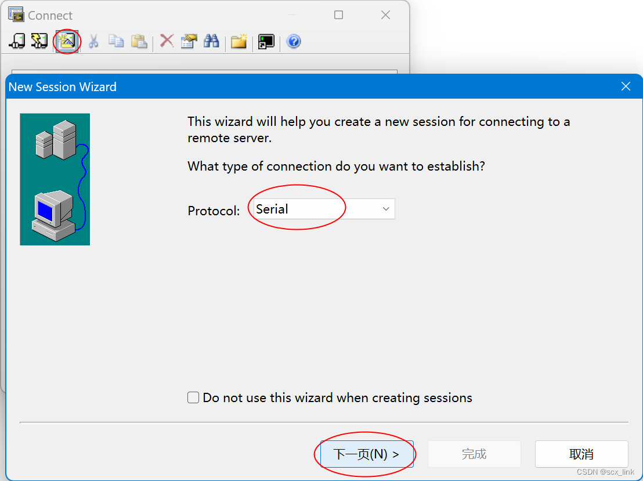Screen dimensions: 643x481
Task: Click the Paste clipboard icon
Action: tap(139, 41)
